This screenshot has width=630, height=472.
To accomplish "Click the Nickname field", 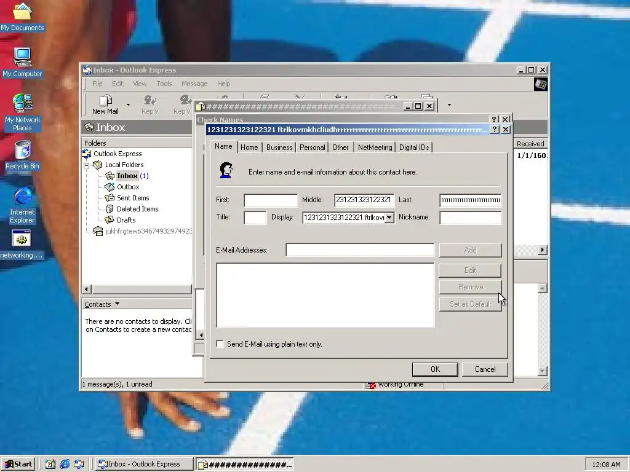I will 471,218.
